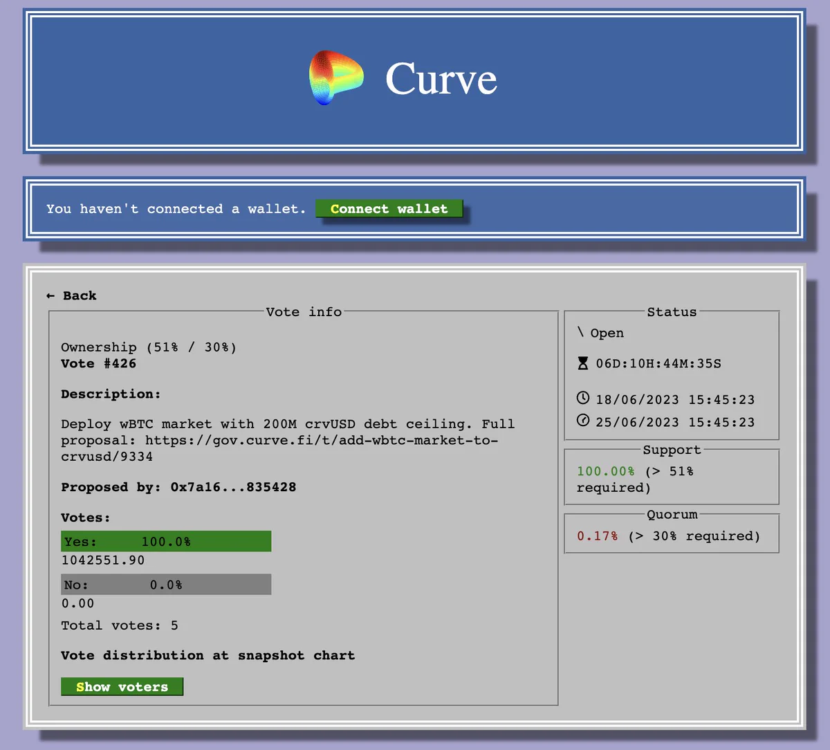The width and height of the screenshot is (830, 750).
Task: Click the Curve rainbow logo
Action: 336,77
